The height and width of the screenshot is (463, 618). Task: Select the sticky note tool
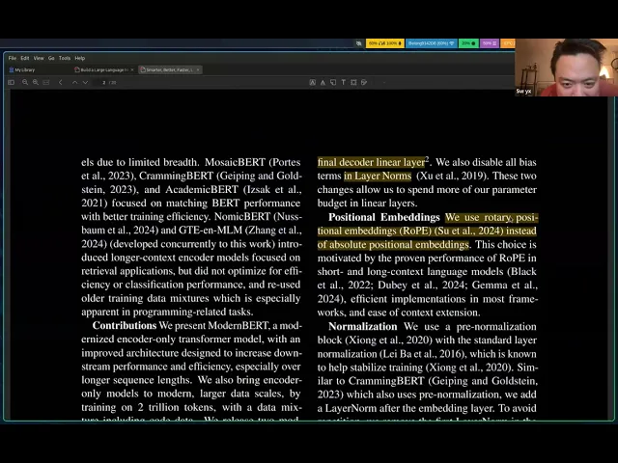pos(333,82)
